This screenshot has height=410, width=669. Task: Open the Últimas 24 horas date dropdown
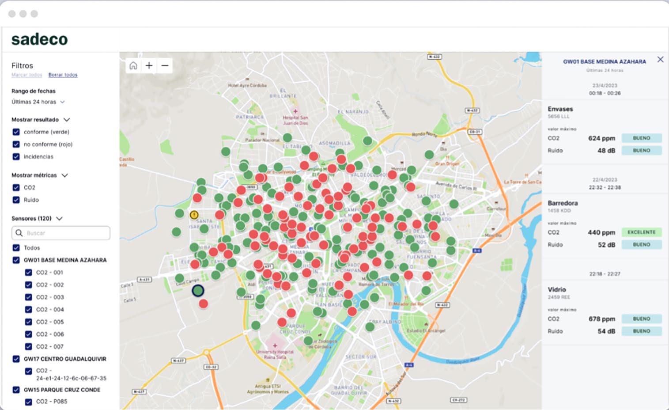38,102
